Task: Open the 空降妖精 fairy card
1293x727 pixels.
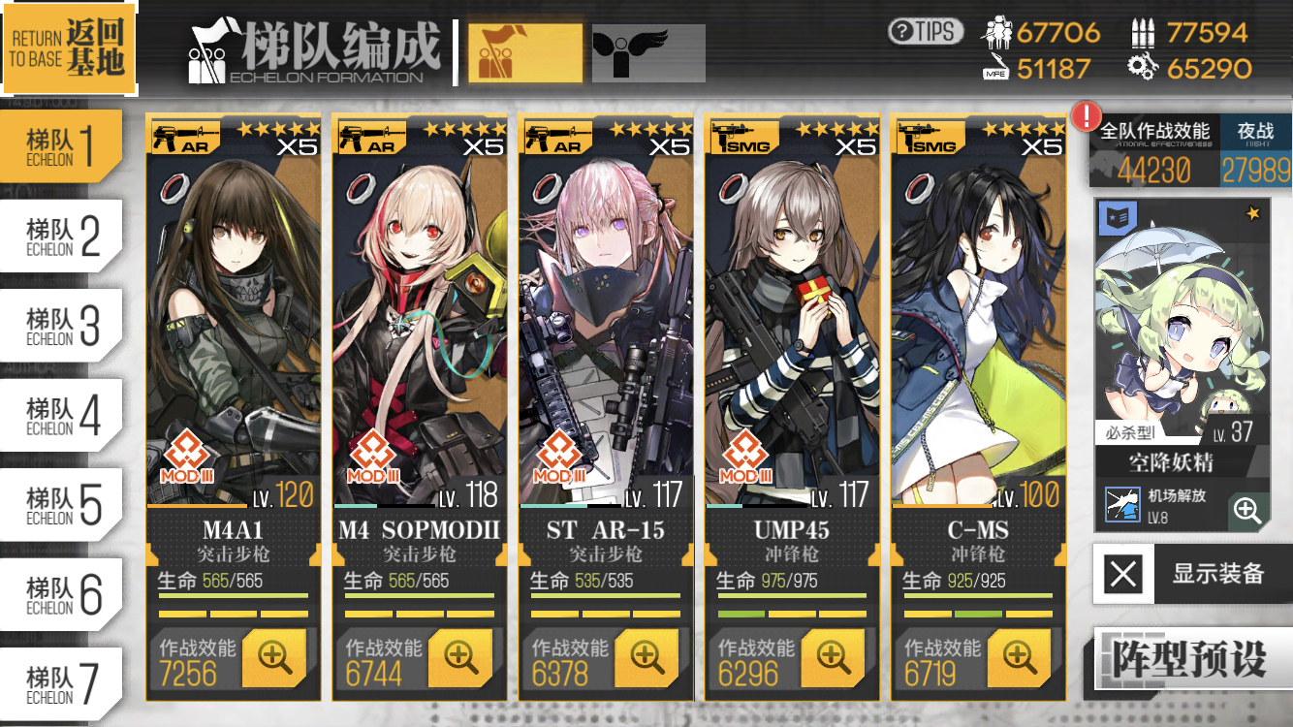Action: pos(1183,365)
